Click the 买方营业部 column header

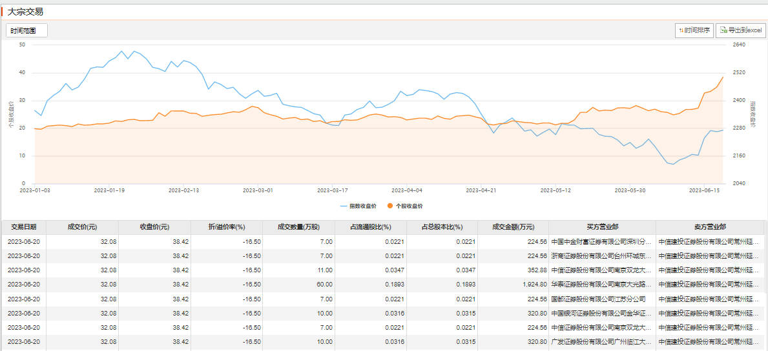click(x=603, y=227)
